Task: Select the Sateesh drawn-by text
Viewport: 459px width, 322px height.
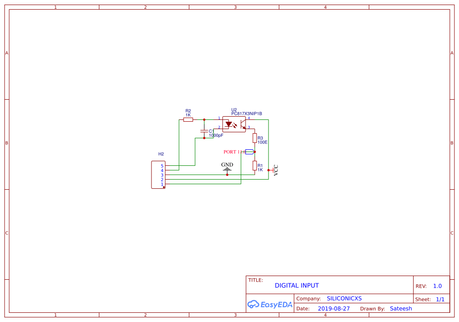Action: (401, 308)
